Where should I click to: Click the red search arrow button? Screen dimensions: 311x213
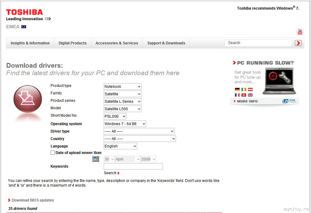pyautogui.click(x=298, y=43)
